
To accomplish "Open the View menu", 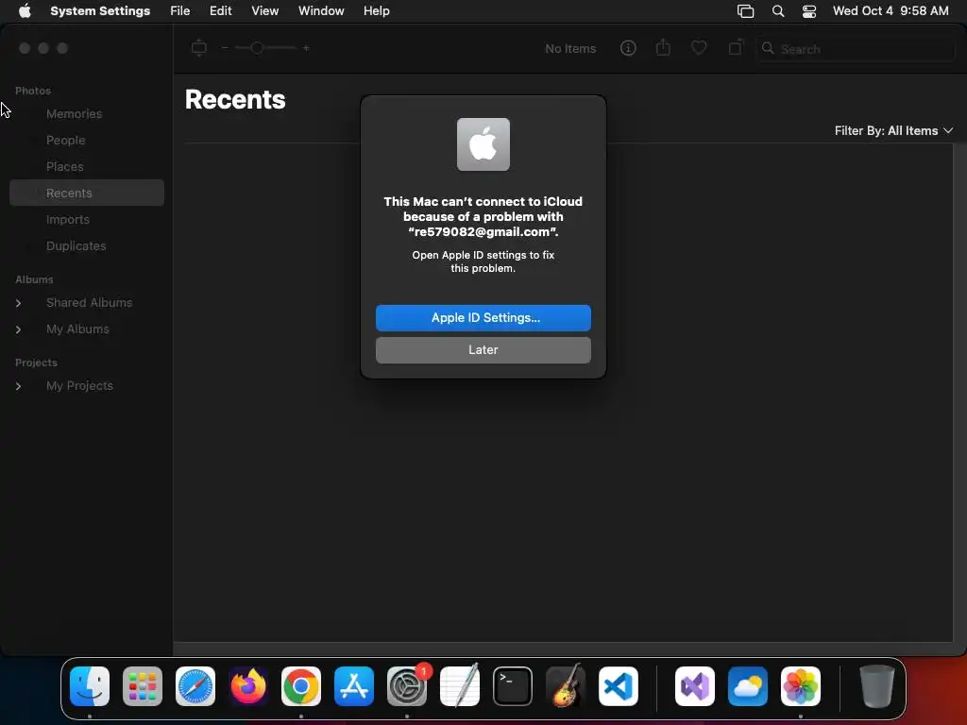I will 264,11.
